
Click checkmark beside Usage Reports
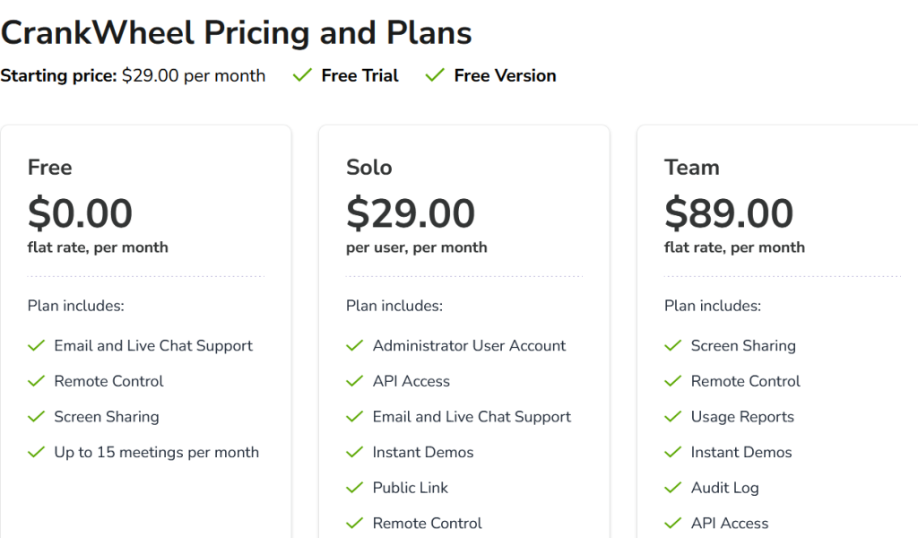[673, 417]
